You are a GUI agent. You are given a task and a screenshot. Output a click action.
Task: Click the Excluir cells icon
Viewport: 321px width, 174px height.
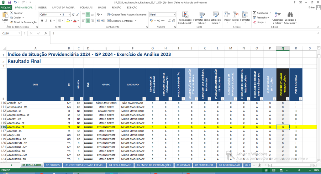[x=236, y=15]
